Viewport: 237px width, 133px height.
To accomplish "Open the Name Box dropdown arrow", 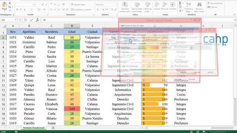I will [16, 20].
